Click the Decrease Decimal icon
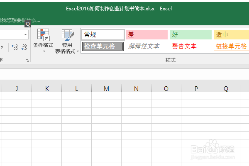This screenshot has width=249, height=166. pyautogui.click(x=24, y=47)
